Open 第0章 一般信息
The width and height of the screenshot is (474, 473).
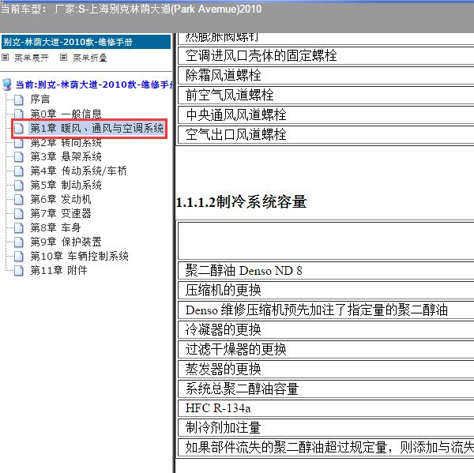pyautogui.click(x=66, y=114)
